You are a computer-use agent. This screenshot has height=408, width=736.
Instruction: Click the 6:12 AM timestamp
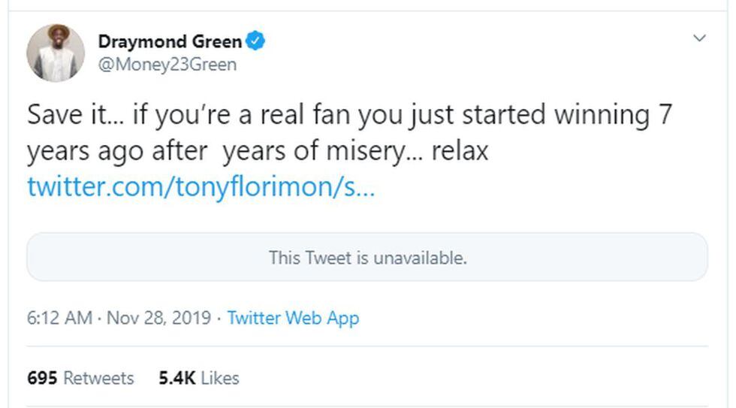coord(59,318)
